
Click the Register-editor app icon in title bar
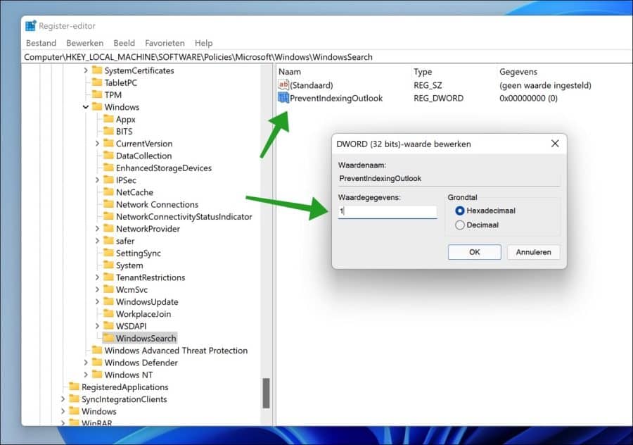click(31, 26)
